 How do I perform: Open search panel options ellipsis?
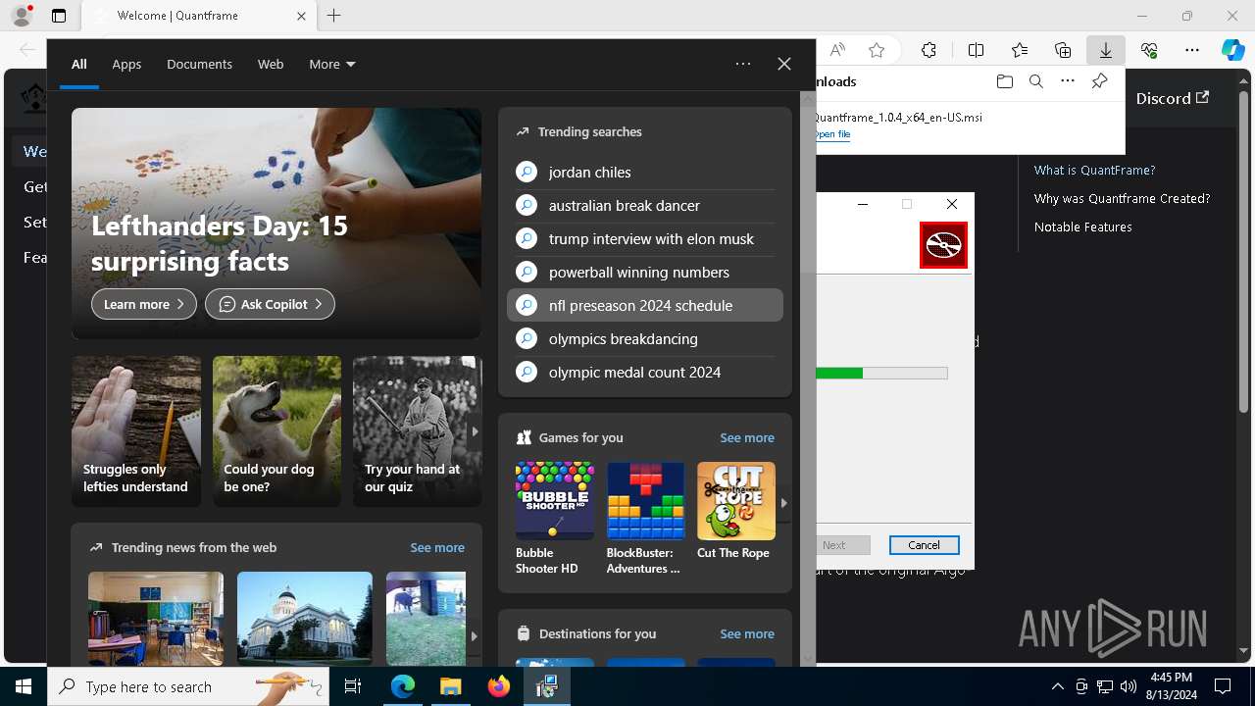click(x=743, y=64)
